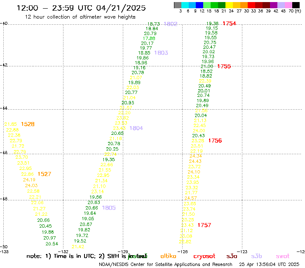Click the NOAA/NESDIS credit line
305x268 pixels.
click(x=166, y=264)
